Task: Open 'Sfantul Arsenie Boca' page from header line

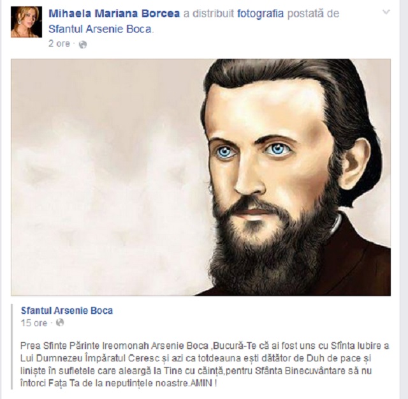Action: tap(100, 29)
